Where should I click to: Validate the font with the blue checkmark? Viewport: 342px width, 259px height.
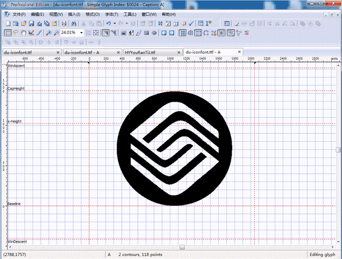tap(191, 23)
